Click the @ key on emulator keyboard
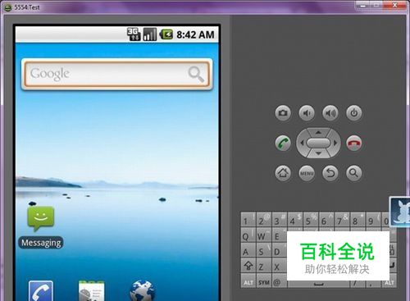 point(279,281)
